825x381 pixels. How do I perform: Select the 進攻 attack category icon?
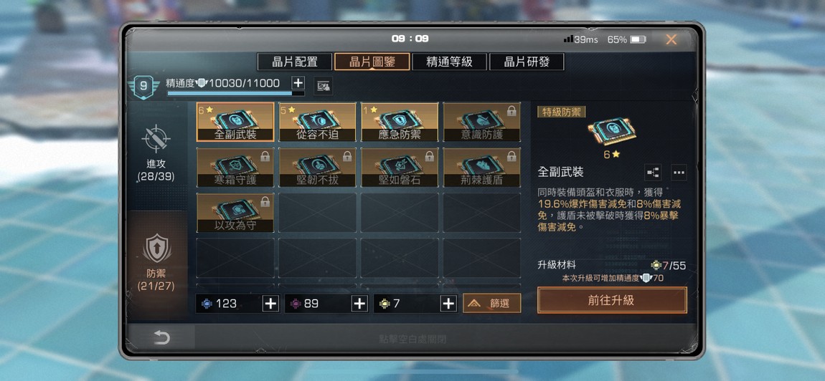coord(156,139)
